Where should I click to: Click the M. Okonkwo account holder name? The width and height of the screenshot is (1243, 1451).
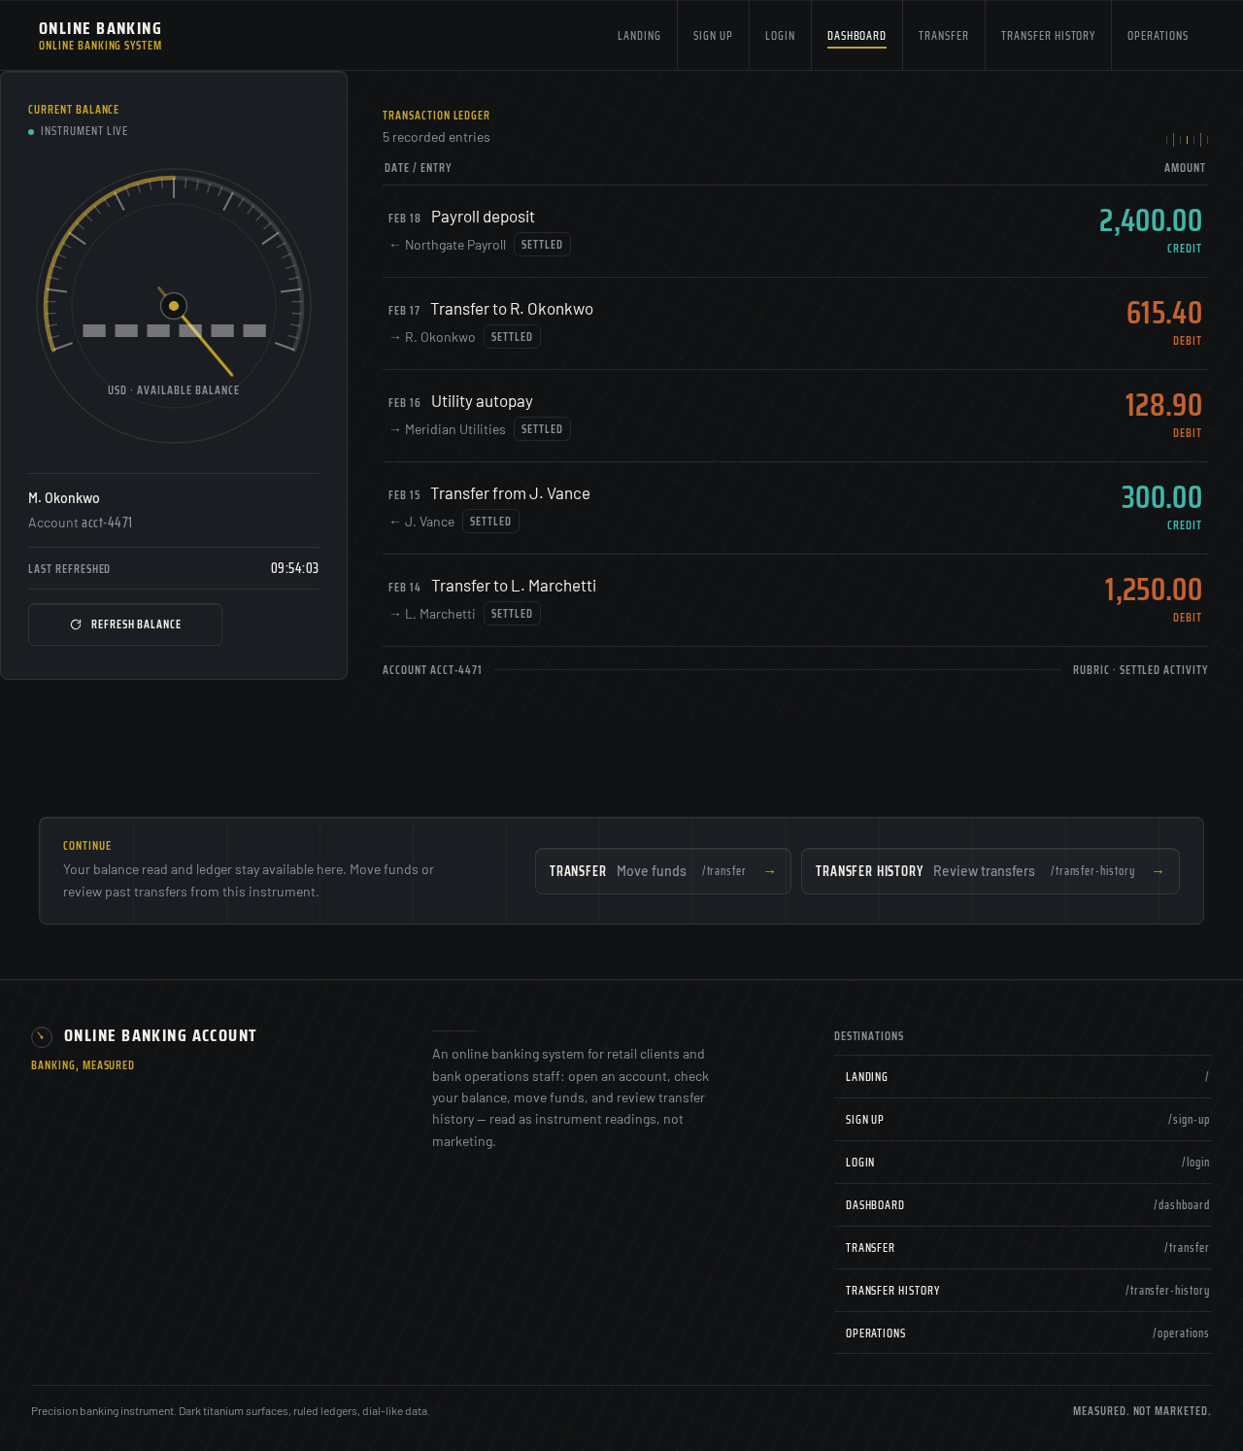(64, 498)
